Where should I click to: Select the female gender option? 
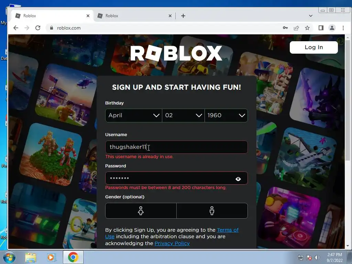141,211
